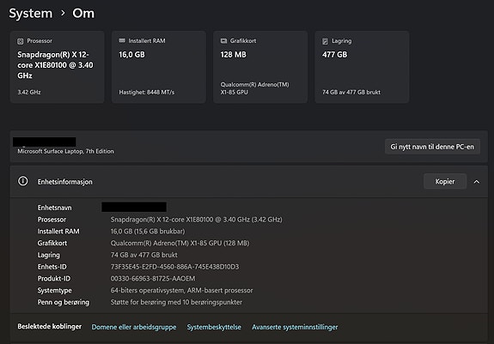Click the Prosessor chip icon
This screenshot has height=344, width=494.
click(20, 41)
